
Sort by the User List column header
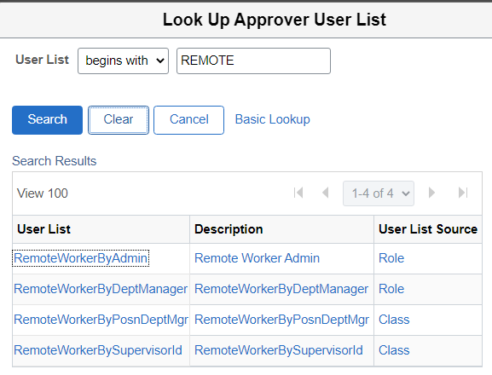(x=44, y=229)
